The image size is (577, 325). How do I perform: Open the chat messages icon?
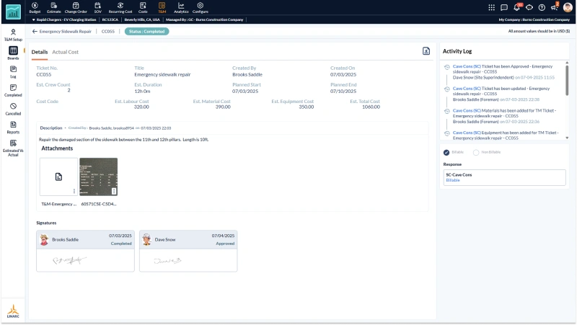pyautogui.click(x=504, y=7)
